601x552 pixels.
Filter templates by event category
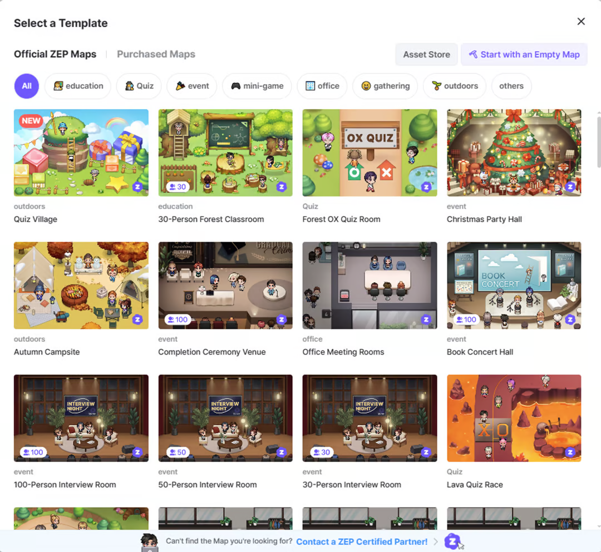coord(192,86)
